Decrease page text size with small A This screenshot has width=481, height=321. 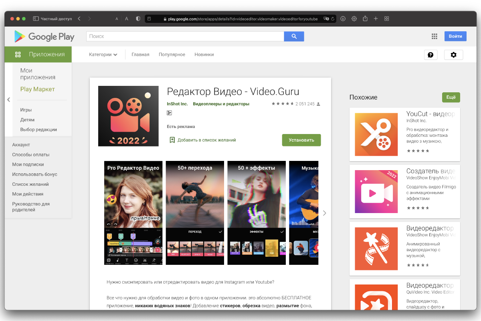[x=117, y=19]
